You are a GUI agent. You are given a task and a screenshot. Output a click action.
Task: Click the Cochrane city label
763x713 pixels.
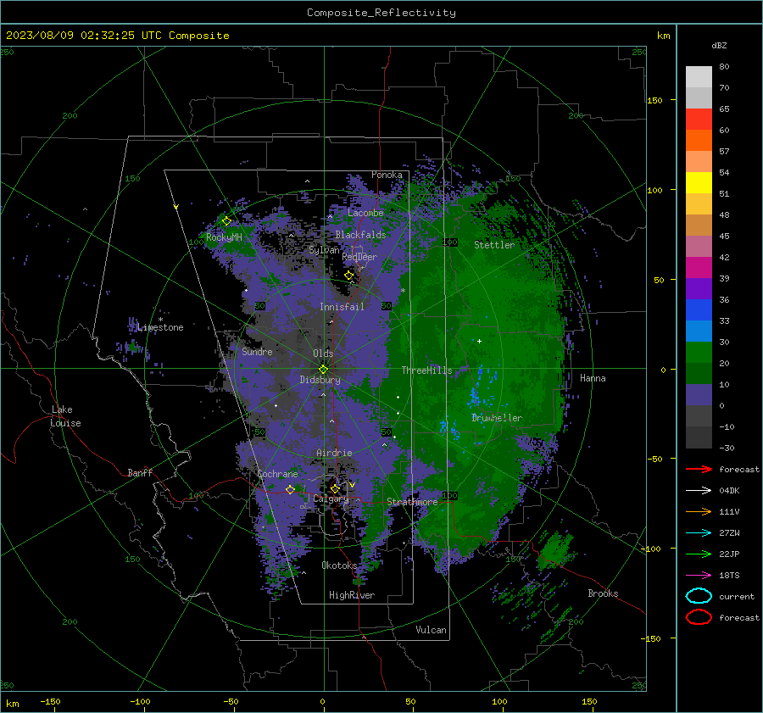277,474
